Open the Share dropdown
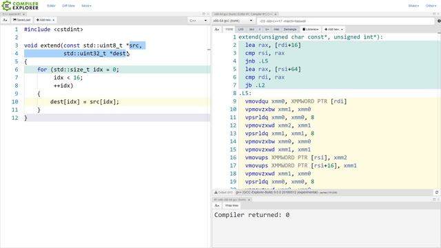Screen dimensions: 441x248 click(x=413, y=6)
